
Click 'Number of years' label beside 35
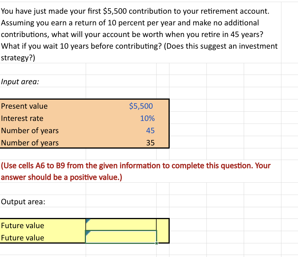43,142
